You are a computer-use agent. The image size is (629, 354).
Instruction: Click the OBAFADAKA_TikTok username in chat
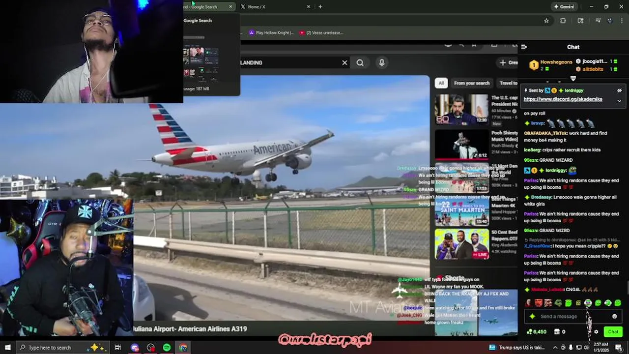(x=545, y=133)
